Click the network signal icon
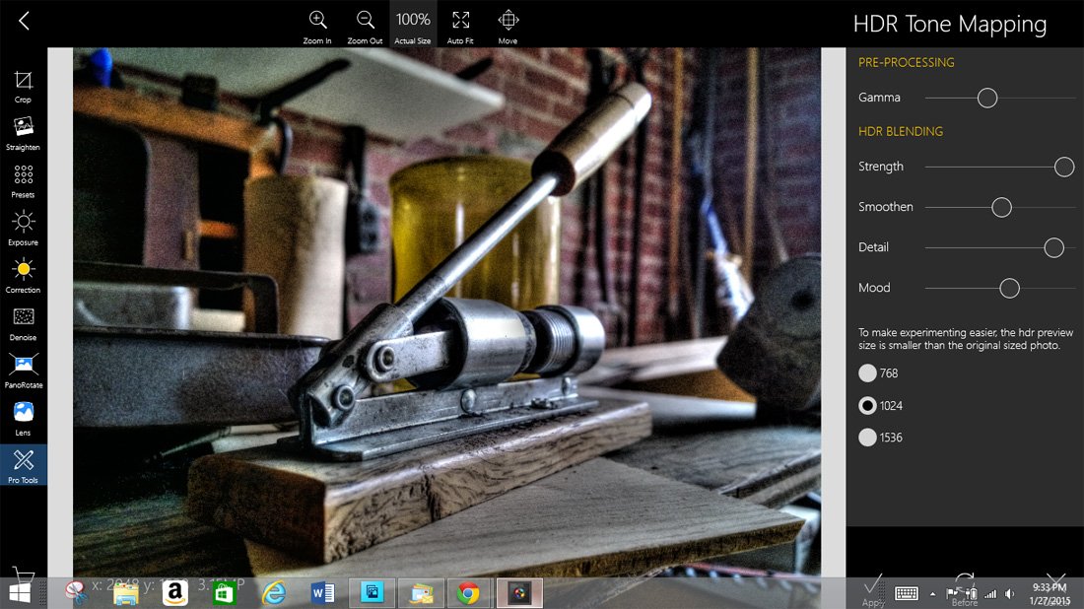The height and width of the screenshot is (609, 1084). point(990,594)
